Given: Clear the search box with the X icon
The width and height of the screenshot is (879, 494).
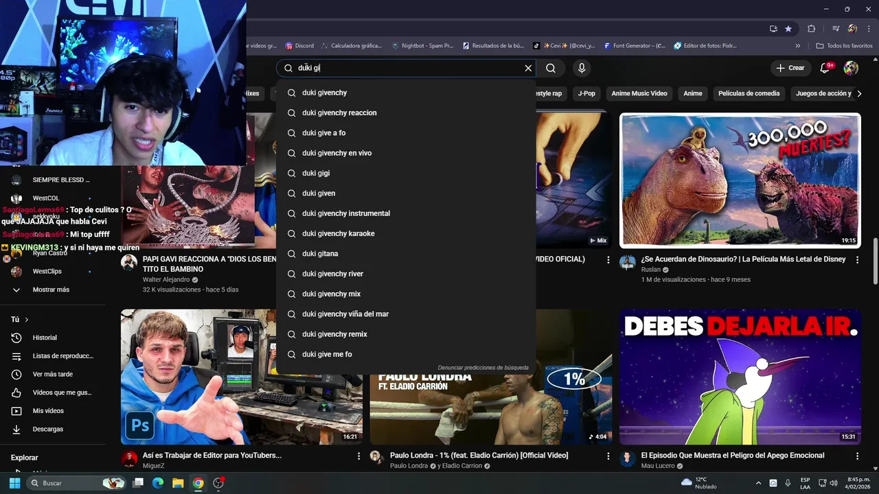Looking at the screenshot, I should pos(528,68).
